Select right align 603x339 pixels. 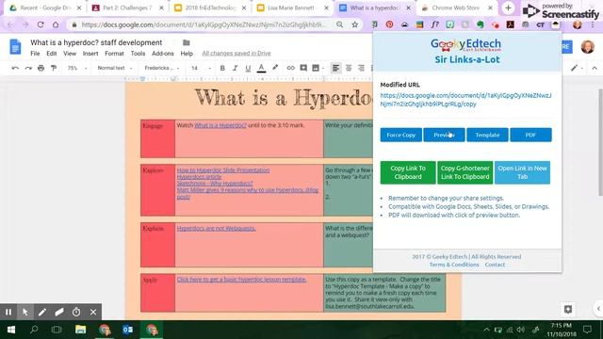361,68
